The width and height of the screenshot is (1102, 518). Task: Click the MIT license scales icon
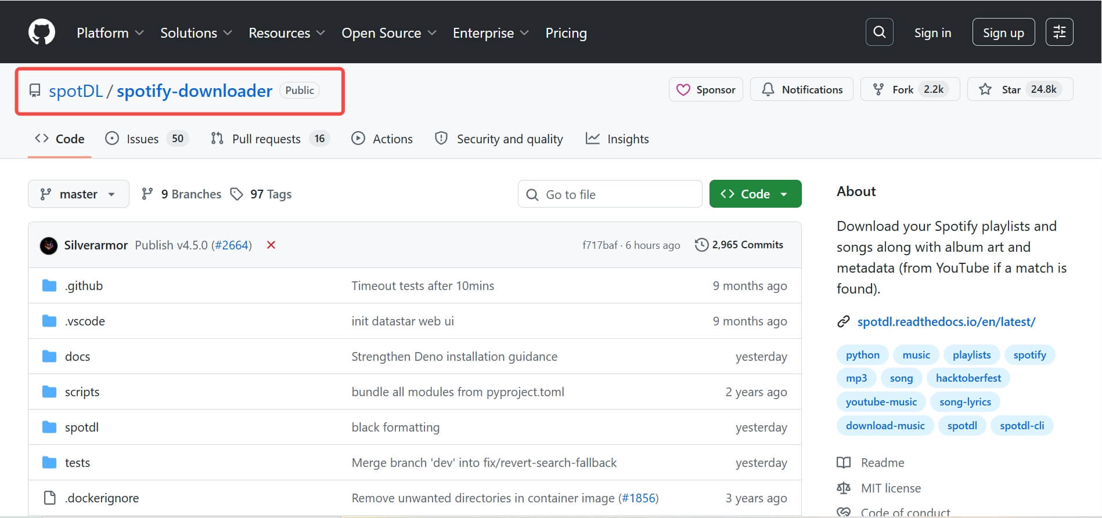click(x=844, y=488)
